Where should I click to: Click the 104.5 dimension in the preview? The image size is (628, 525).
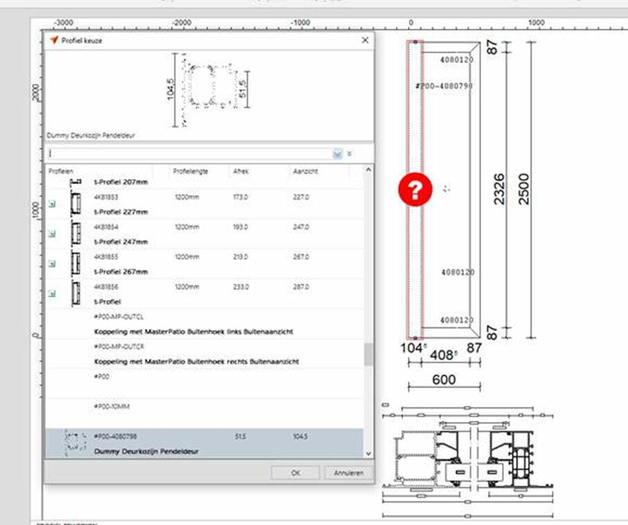(x=170, y=89)
